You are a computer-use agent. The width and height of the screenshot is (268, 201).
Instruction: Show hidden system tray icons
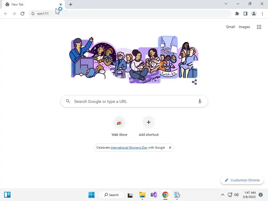point(222,195)
